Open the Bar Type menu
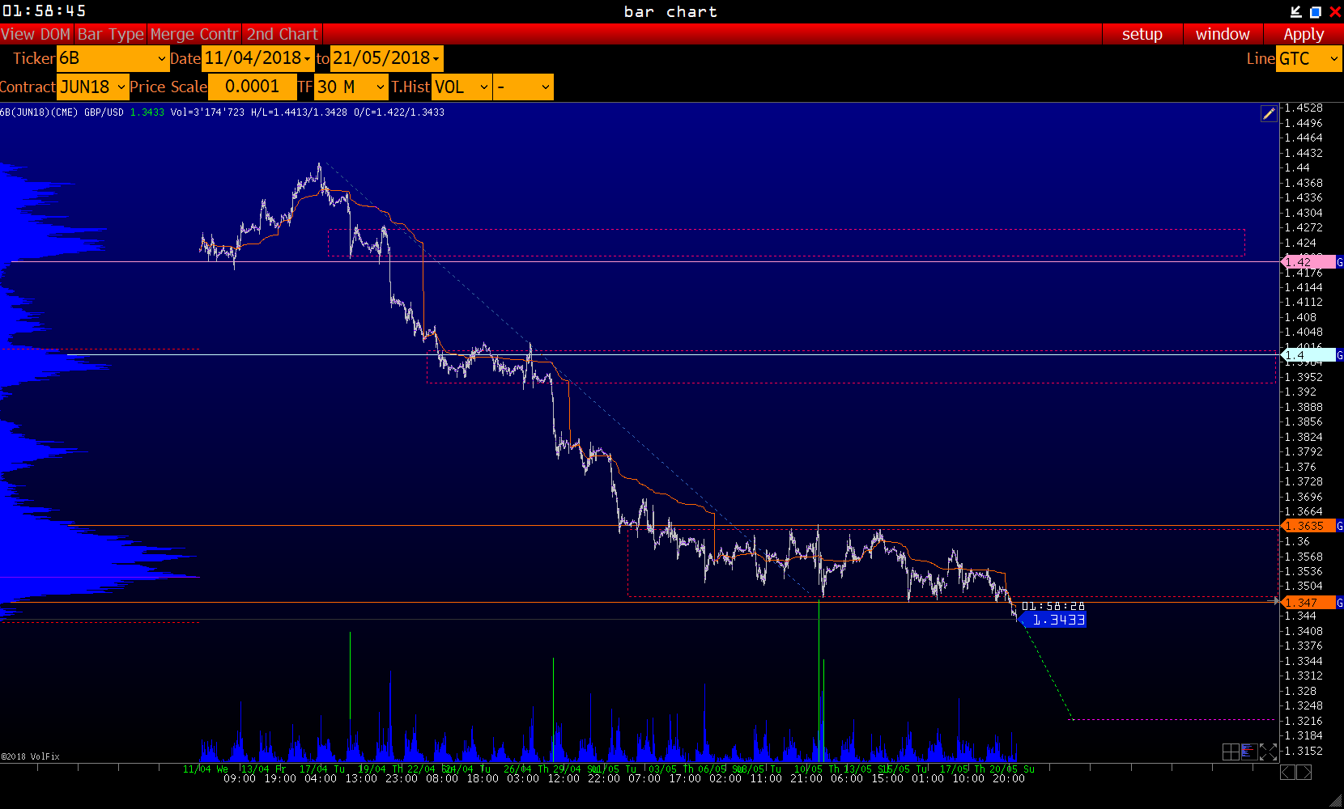This screenshot has width=1344, height=809. [x=110, y=34]
